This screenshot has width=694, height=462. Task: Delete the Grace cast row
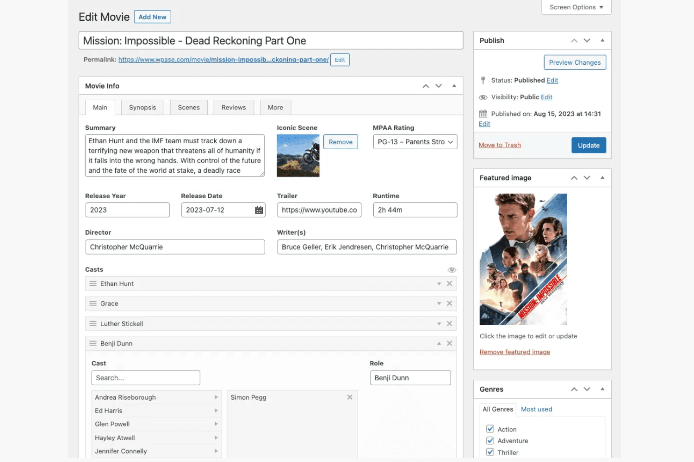(x=449, y=304)
